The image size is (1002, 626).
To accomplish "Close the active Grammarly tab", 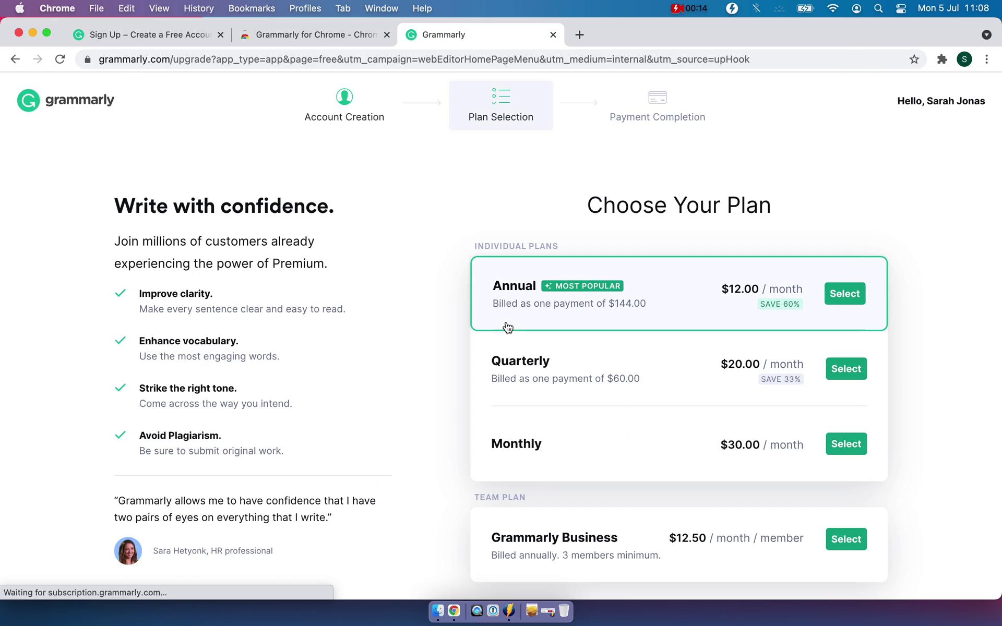I will pos(553,35).
